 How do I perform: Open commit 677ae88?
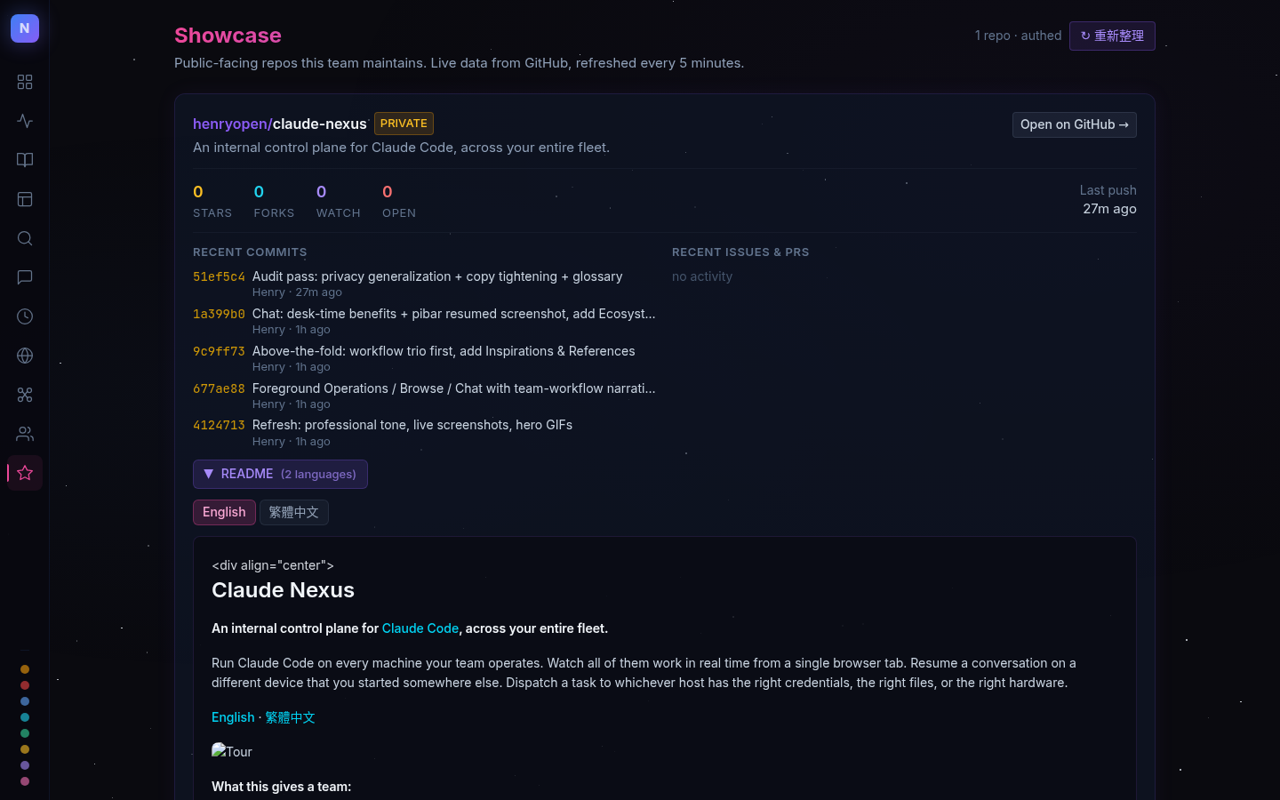pyautogui.click(x=219, y=388)
